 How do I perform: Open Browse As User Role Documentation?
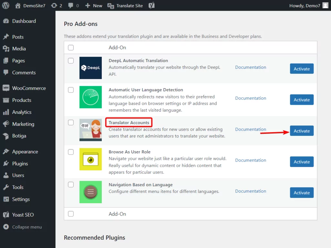coord(251,160)
